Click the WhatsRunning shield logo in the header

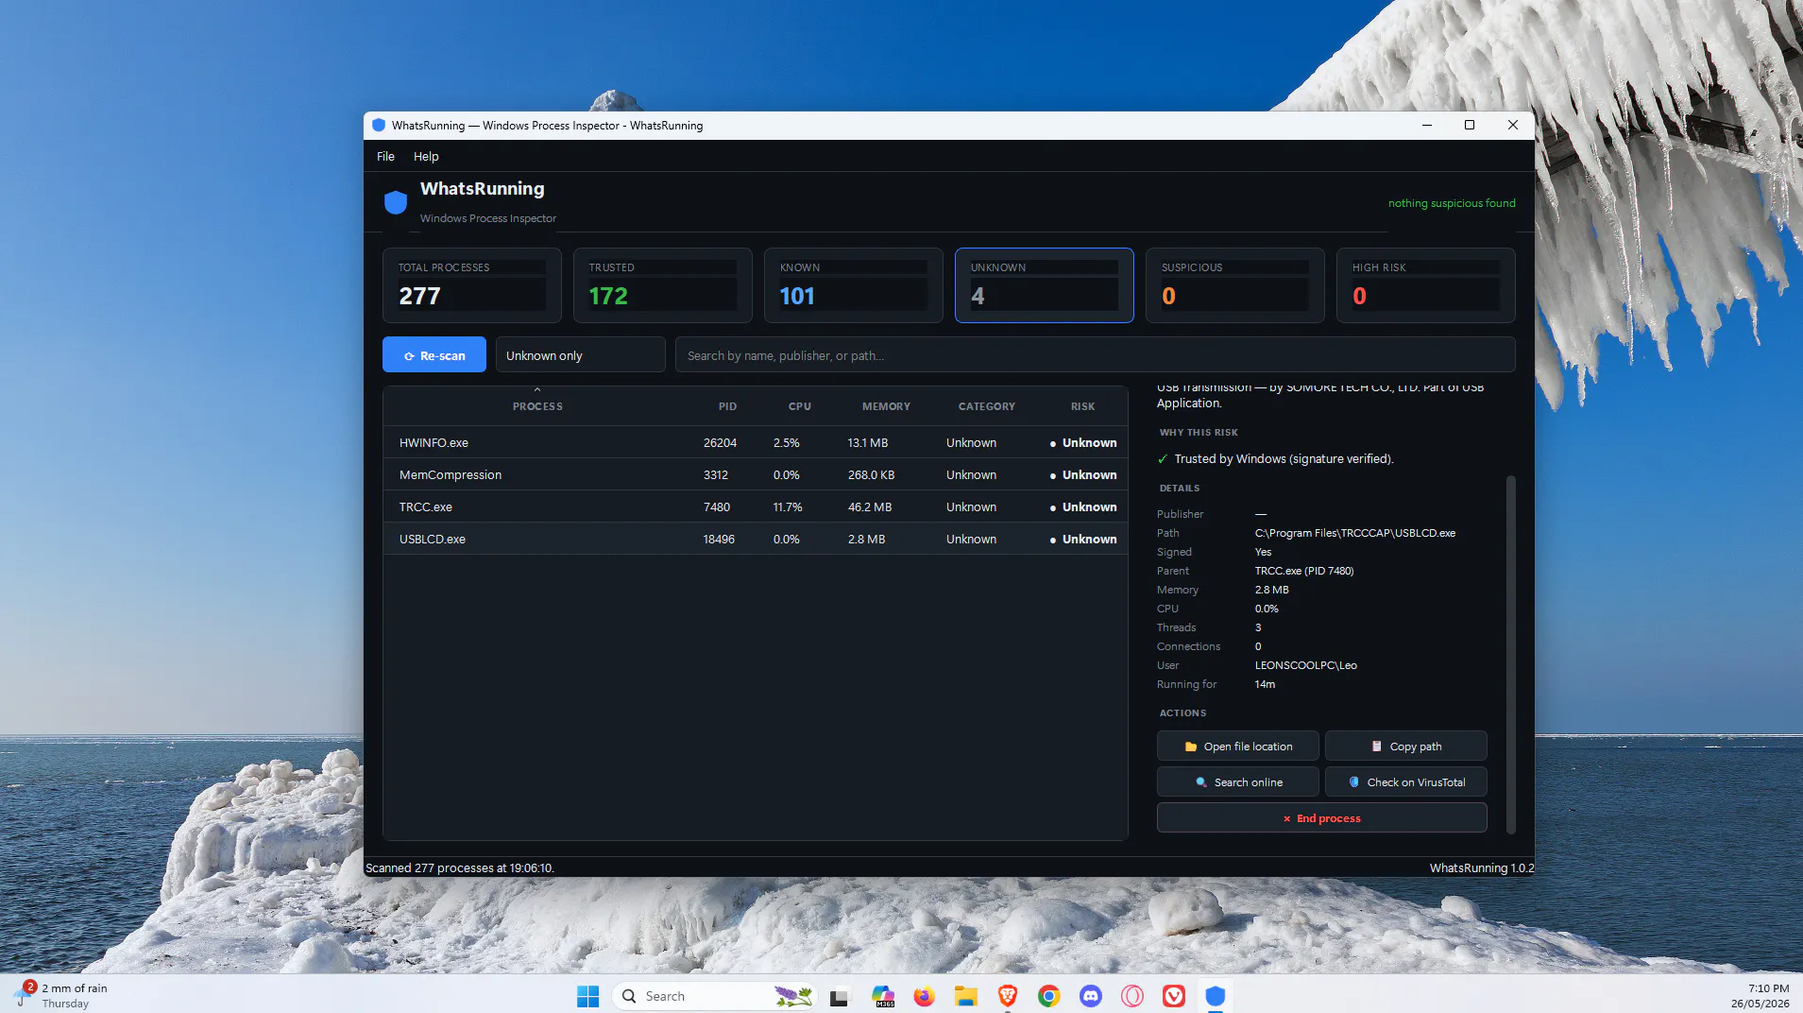tap(396, 202)
